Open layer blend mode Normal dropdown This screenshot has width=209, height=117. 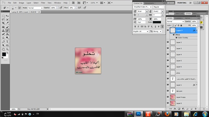(175, 21)
